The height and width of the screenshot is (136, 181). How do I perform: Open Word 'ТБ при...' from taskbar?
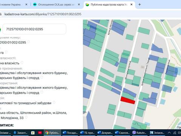pos(87,133)
